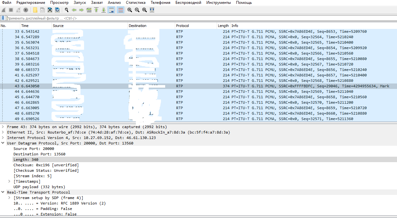Sort packets by the Time column header
Screen dimensions: 397x218
tap(25, 26)
